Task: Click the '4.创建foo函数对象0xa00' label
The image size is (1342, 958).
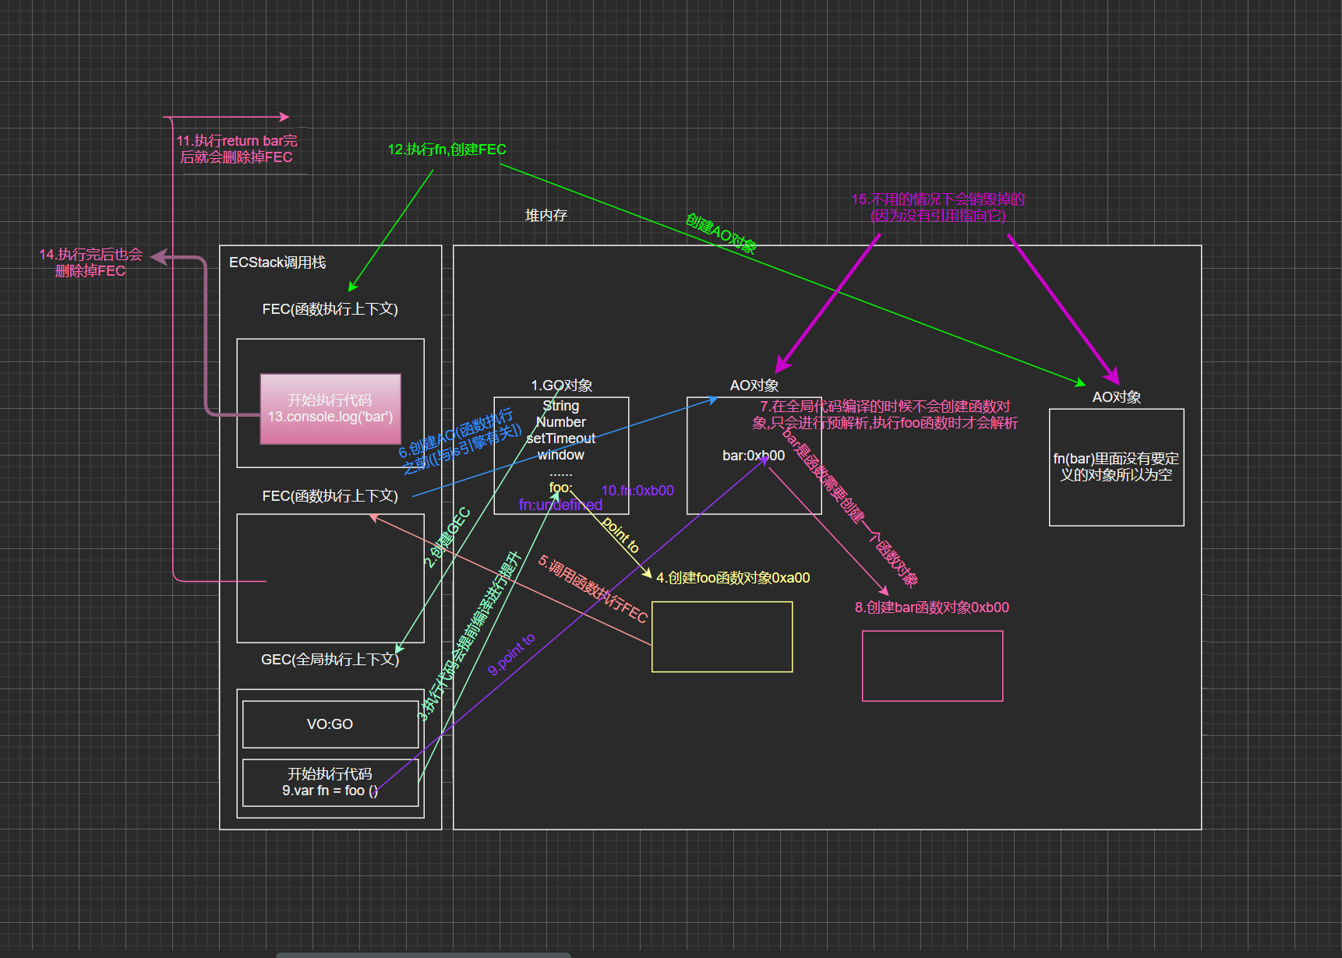Action: 733,578
